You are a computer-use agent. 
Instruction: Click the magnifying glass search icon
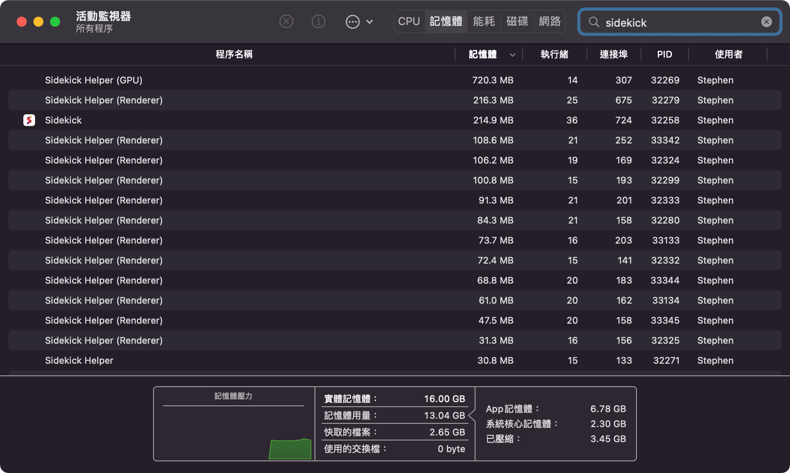point(594,22)
